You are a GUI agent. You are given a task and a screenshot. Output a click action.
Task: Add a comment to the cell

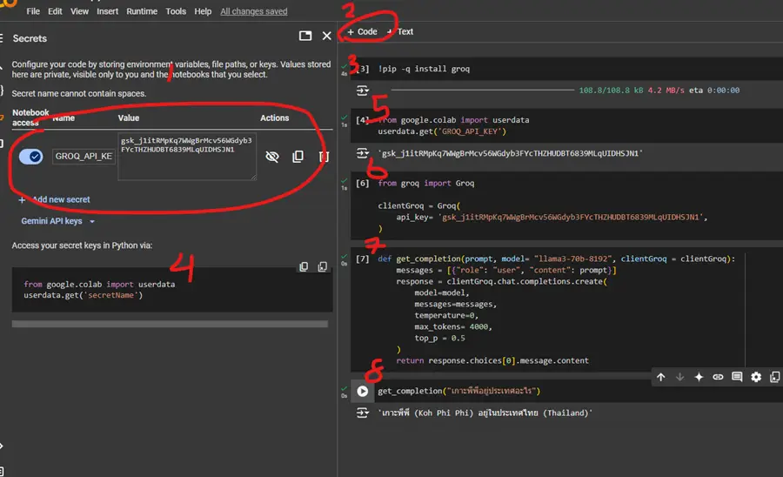click(x=737, y=377)
